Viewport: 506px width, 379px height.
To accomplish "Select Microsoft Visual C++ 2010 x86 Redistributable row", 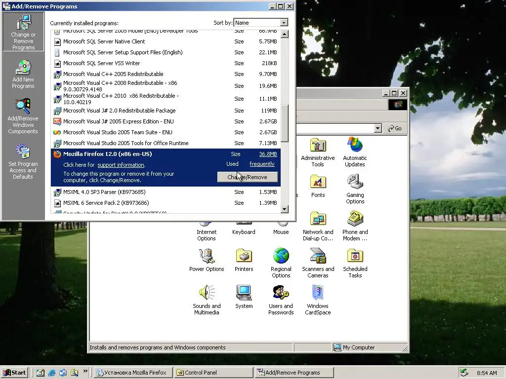I will tap(166, 99).
